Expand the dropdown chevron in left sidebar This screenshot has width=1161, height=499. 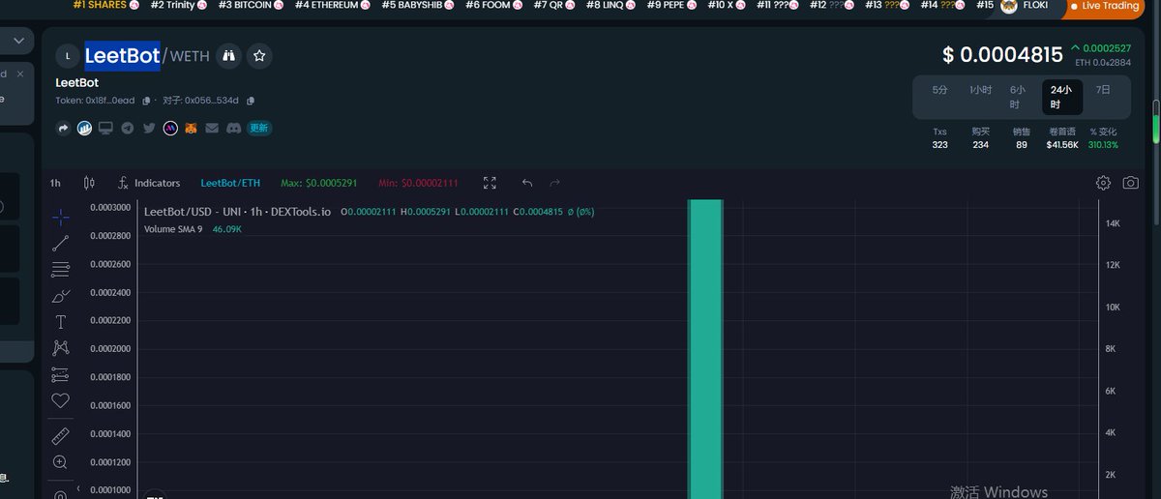pos(19,41)
